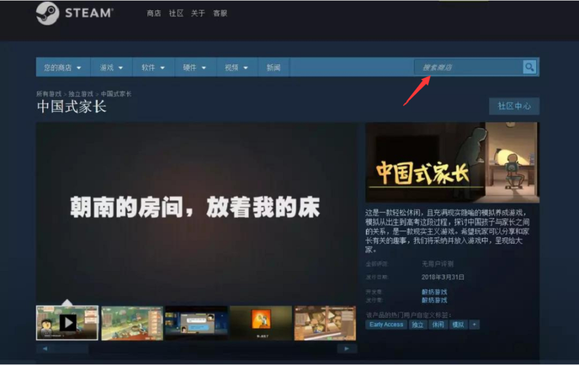Play the trailer video thumbnail
Image resolution: width=579 pixels, height=365 pixels.
coord(67,323)
